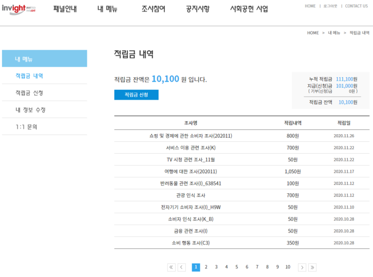Screen dimensions: 373x277
Task: Go to page 5
Action: (x=236, y=267)
